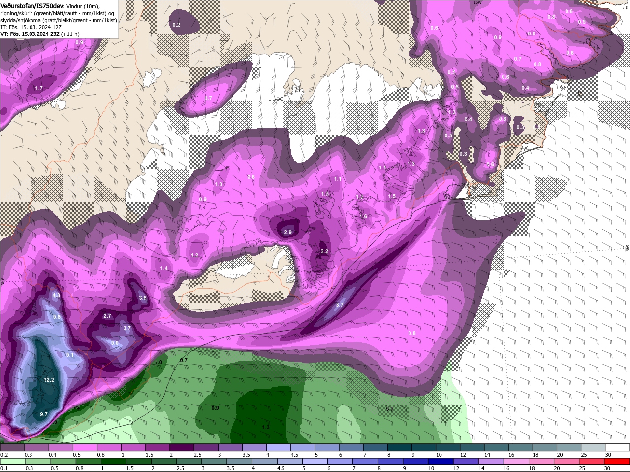Click the 5.1 value label on map

[69, 354]
